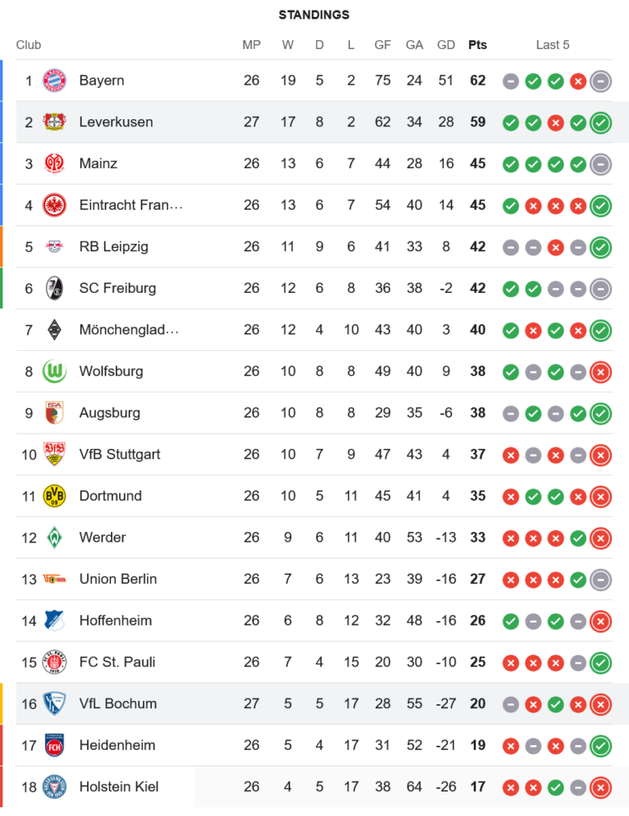This screenshot has width=629, height=816.
Task: Click the Bayern club logo
Action: click(x=54, y=81)
